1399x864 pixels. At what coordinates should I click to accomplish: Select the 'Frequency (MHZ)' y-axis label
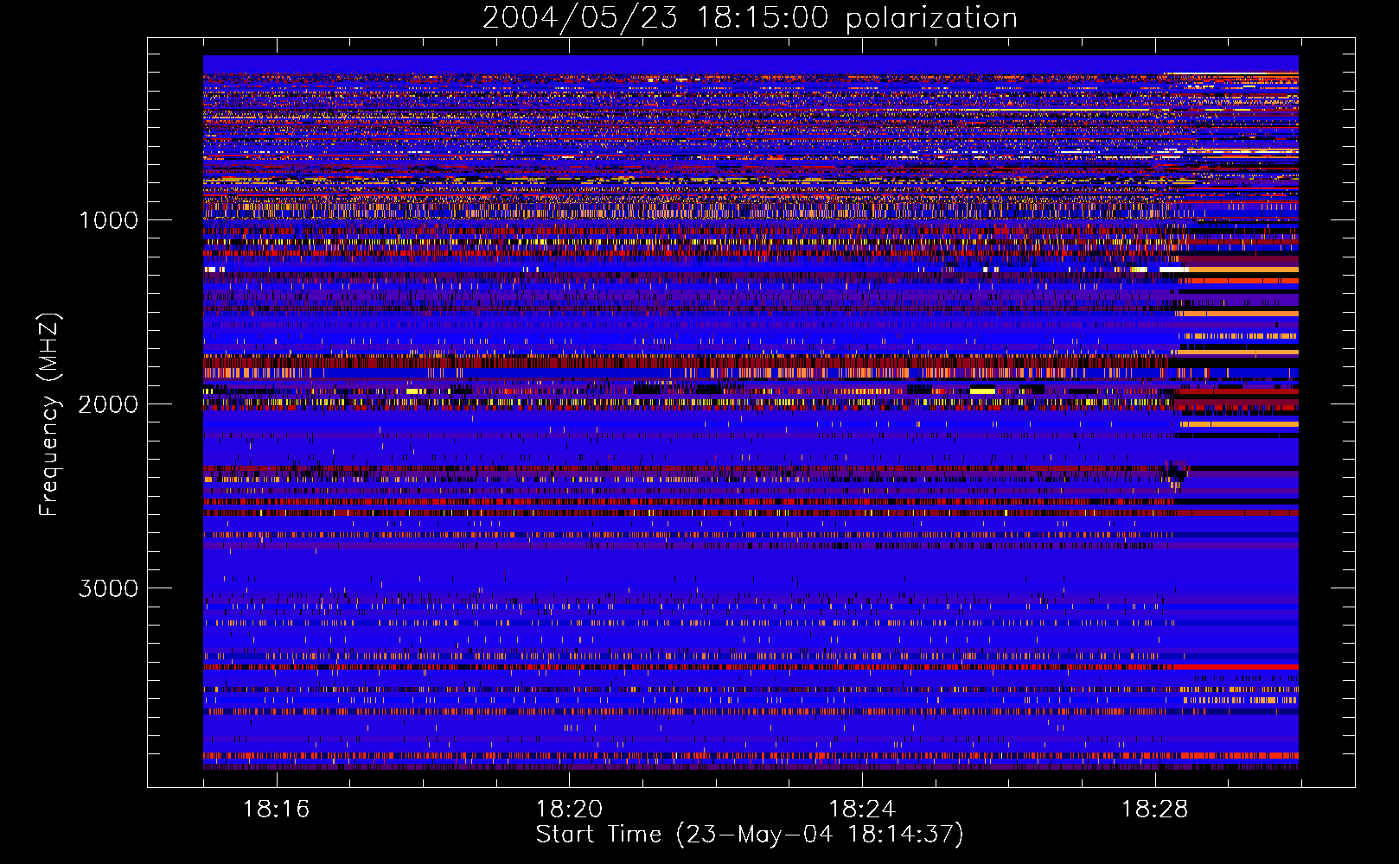point(48,415)
